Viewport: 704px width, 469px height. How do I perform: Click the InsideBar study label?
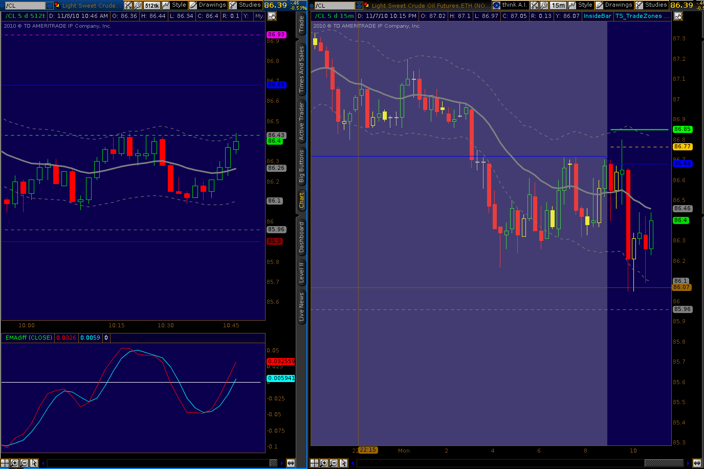pos(598,16)
